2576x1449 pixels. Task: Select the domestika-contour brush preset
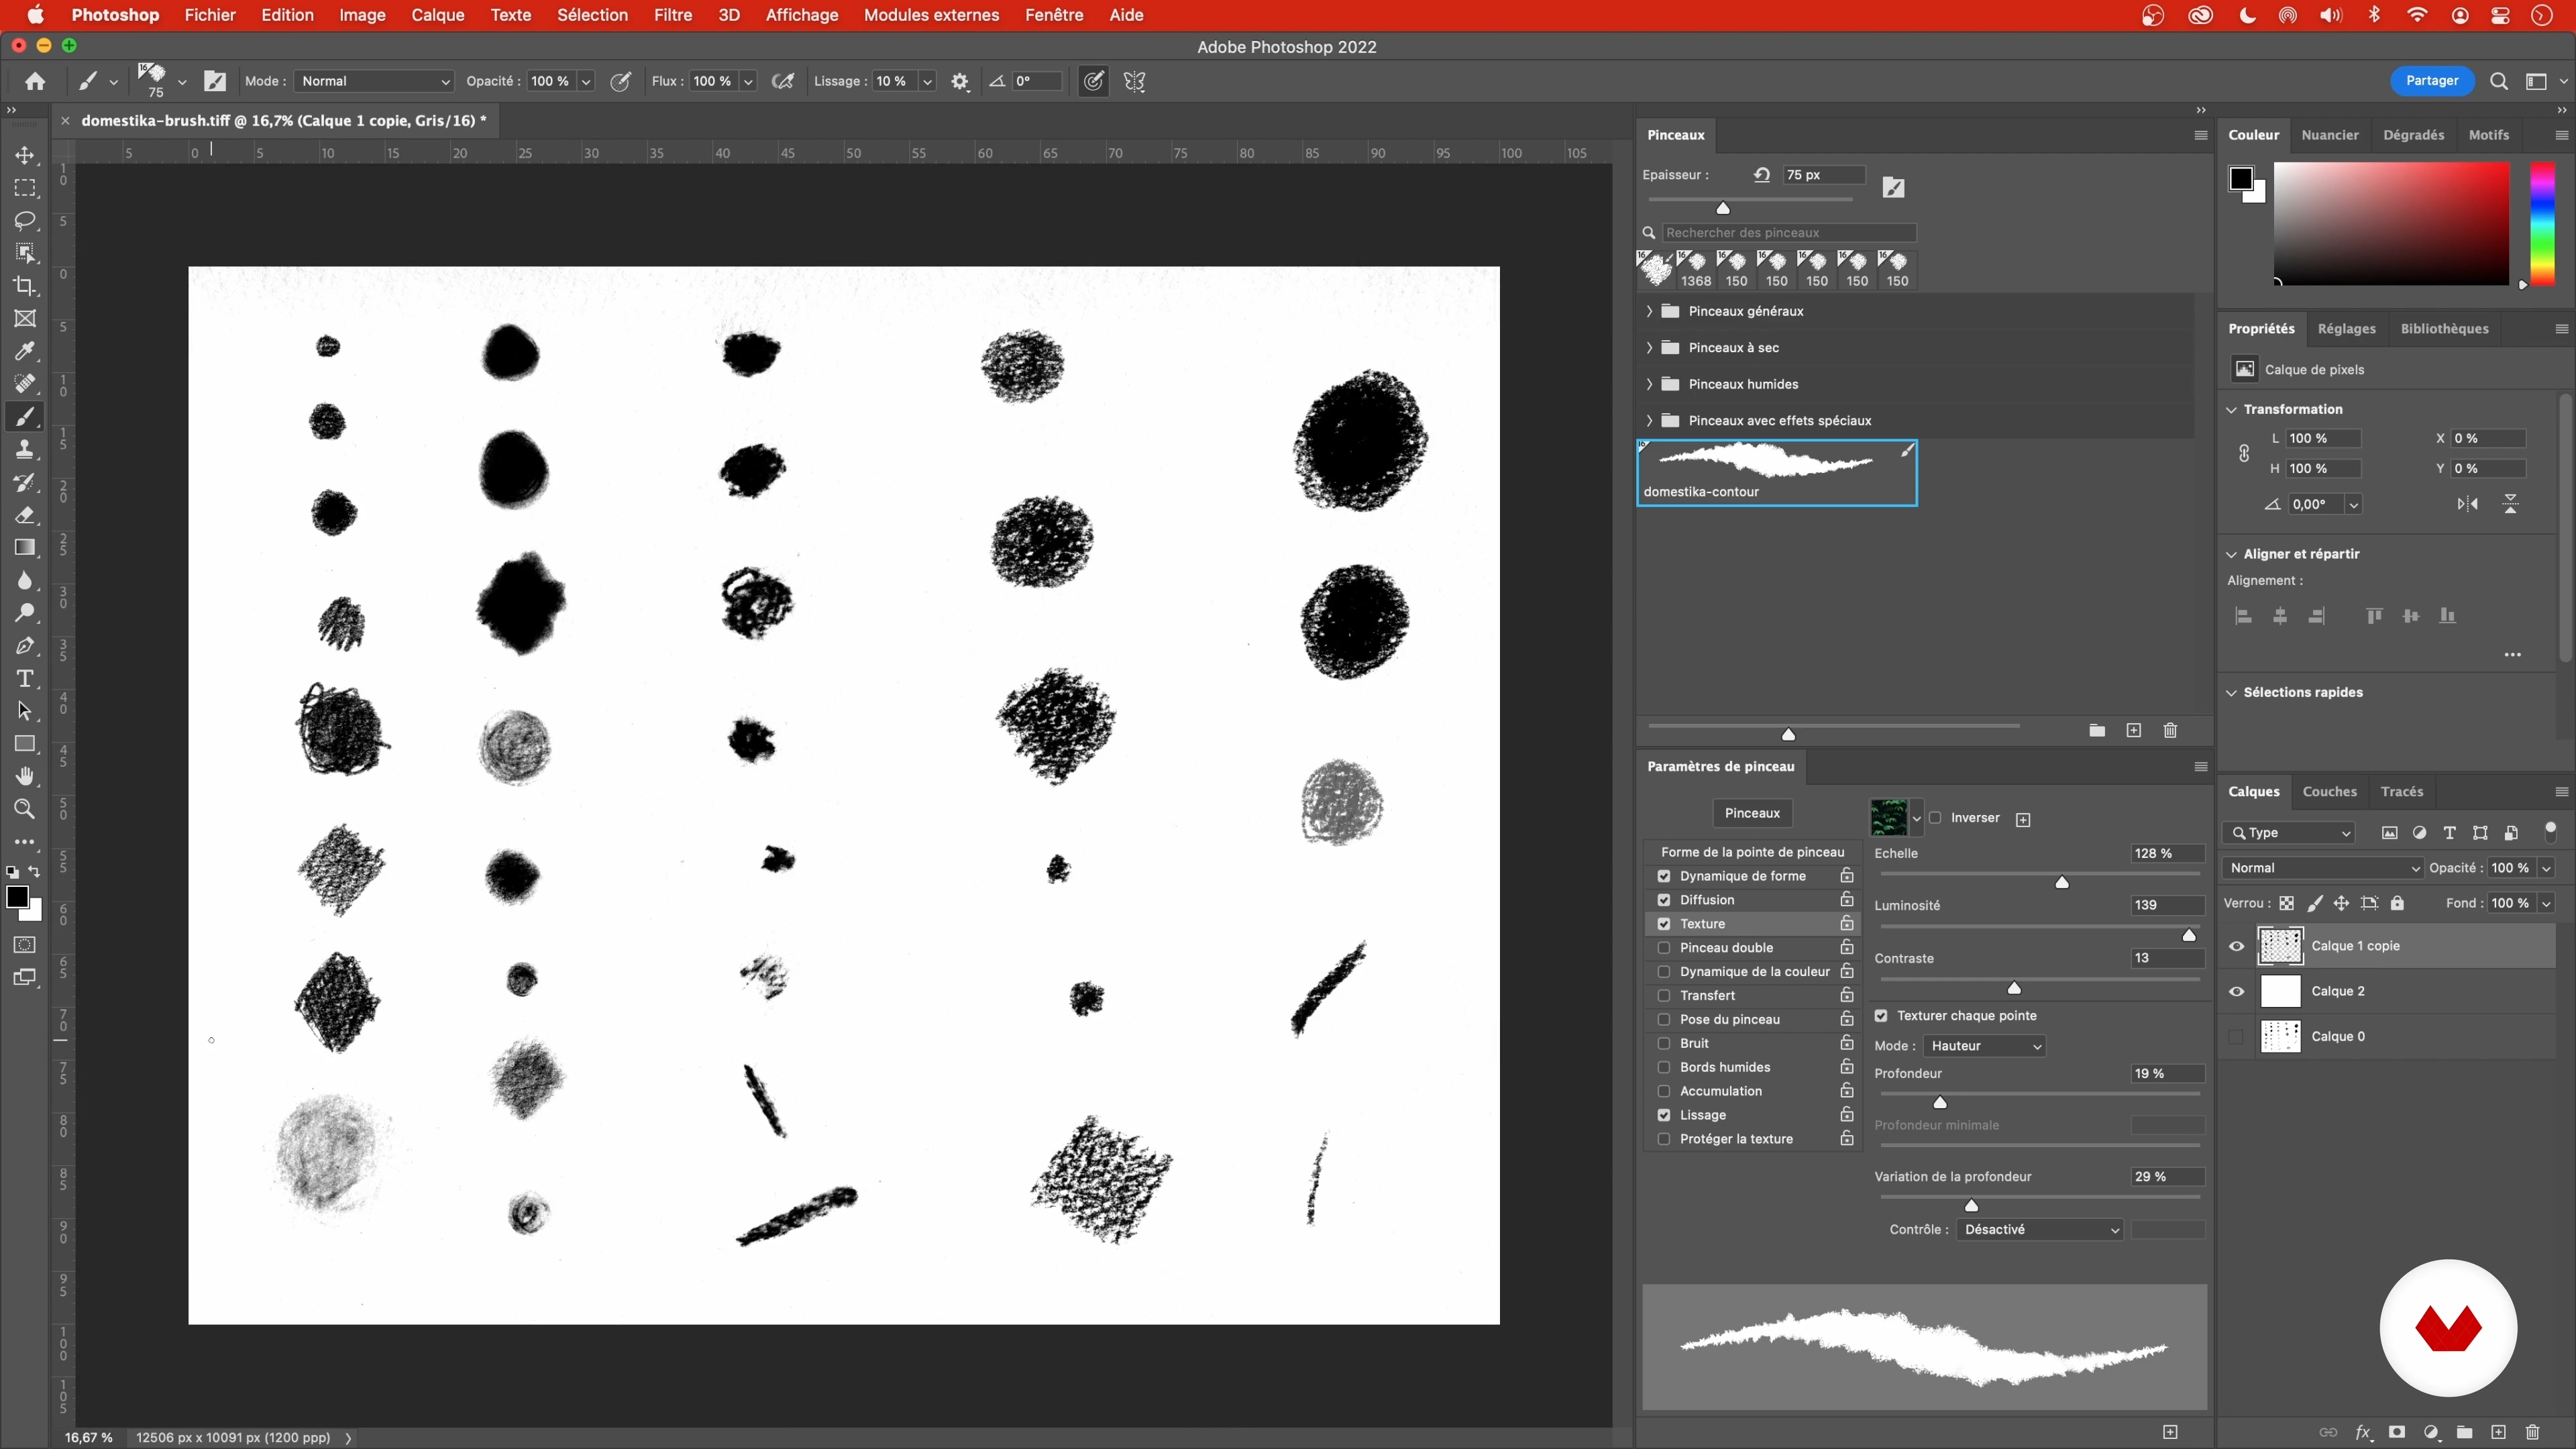tap(1777, 473)
